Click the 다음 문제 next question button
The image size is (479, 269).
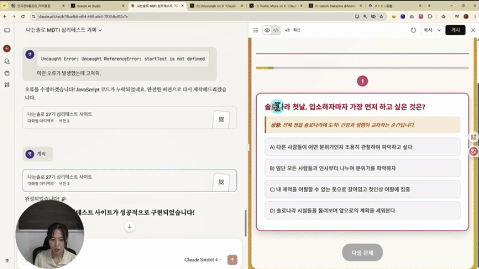tap(362, 253)
